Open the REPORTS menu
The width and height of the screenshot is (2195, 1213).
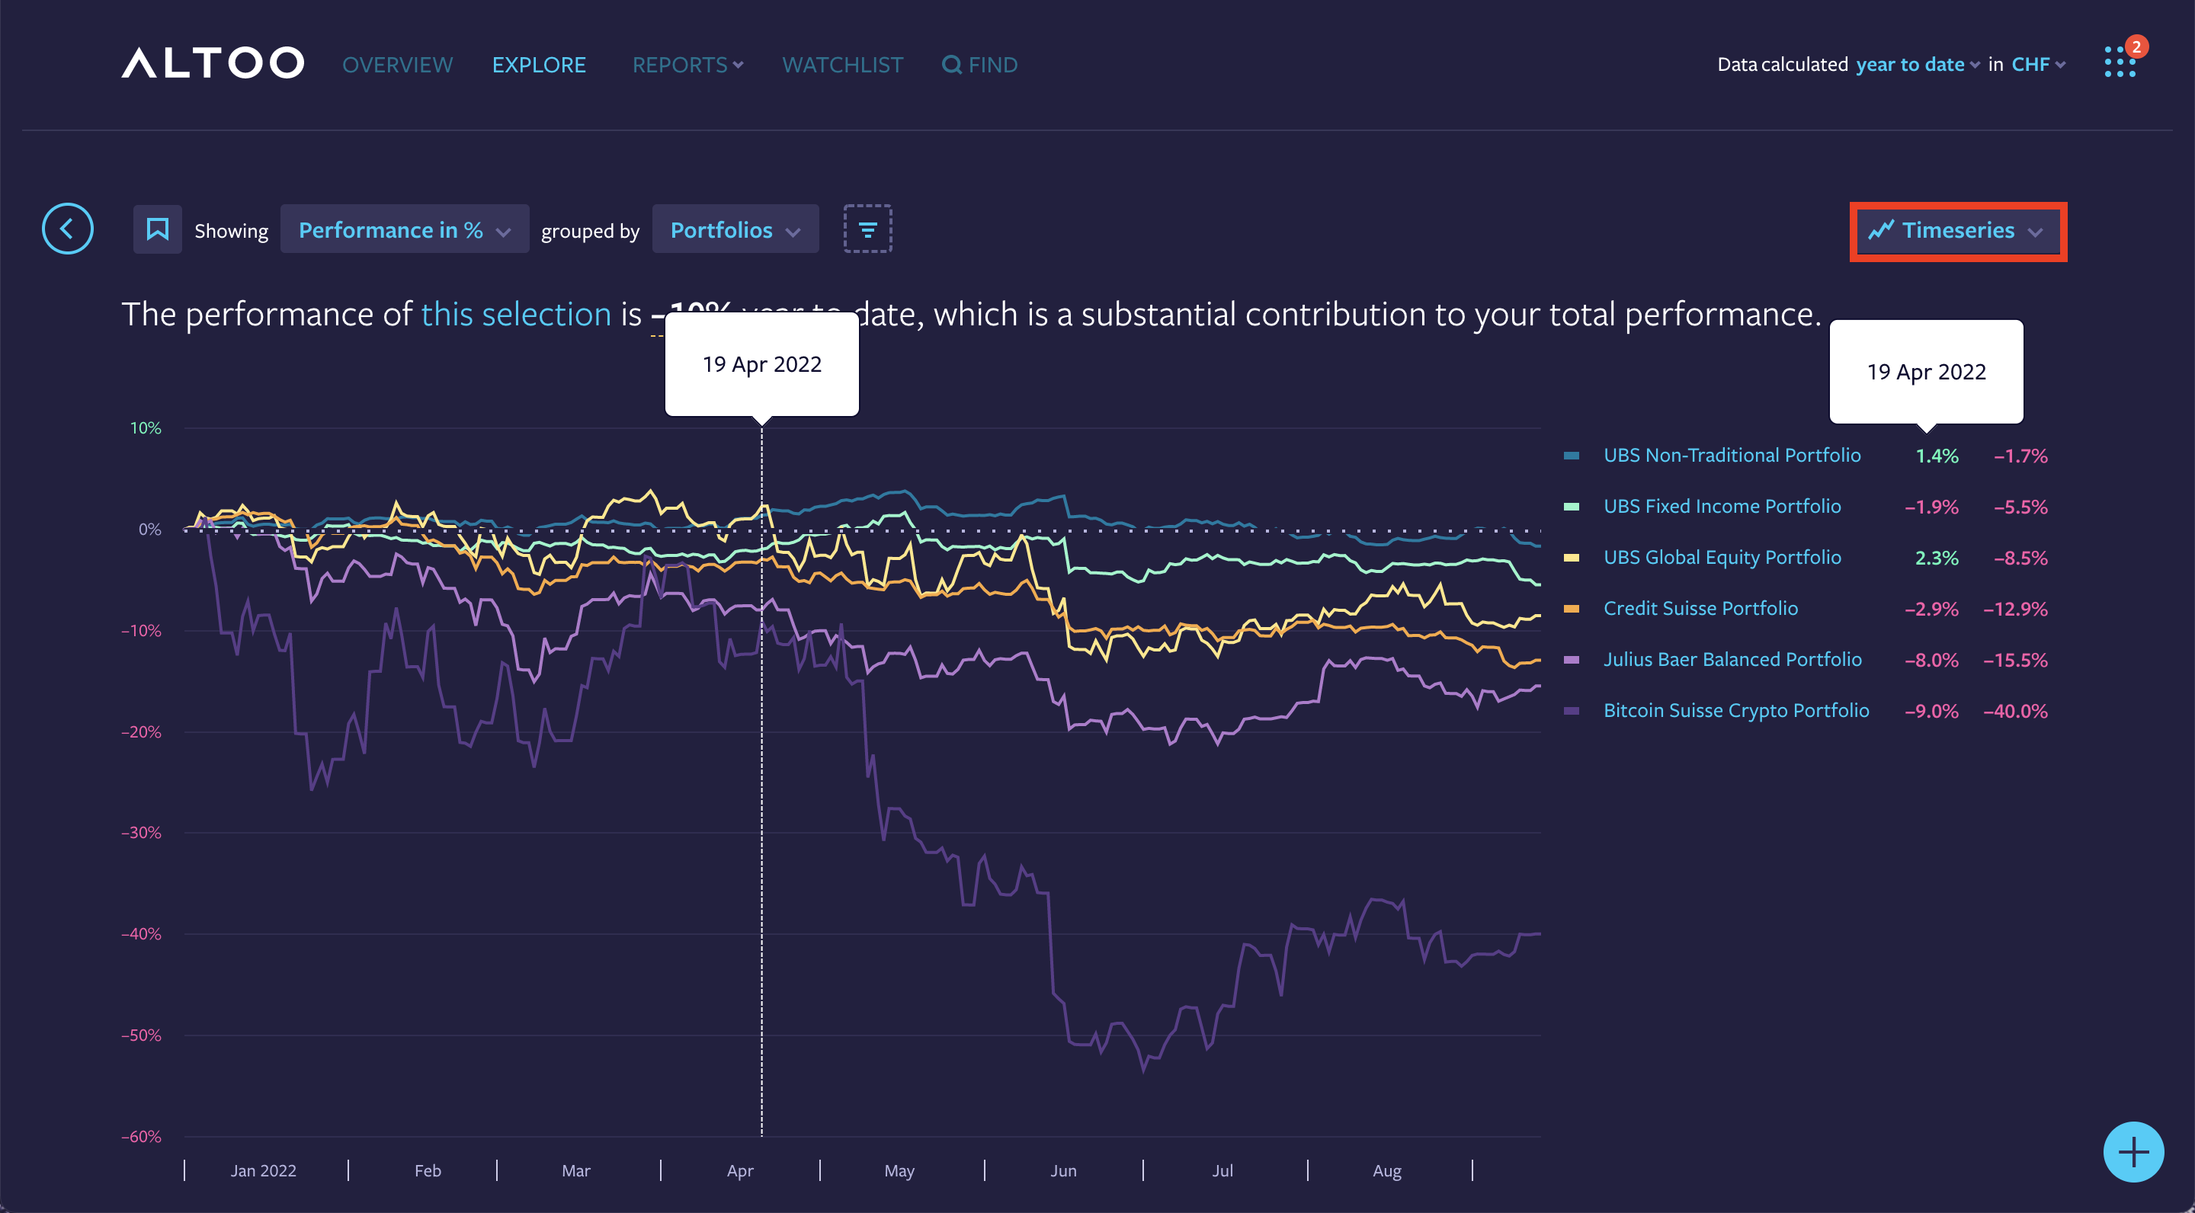(687, 65)
